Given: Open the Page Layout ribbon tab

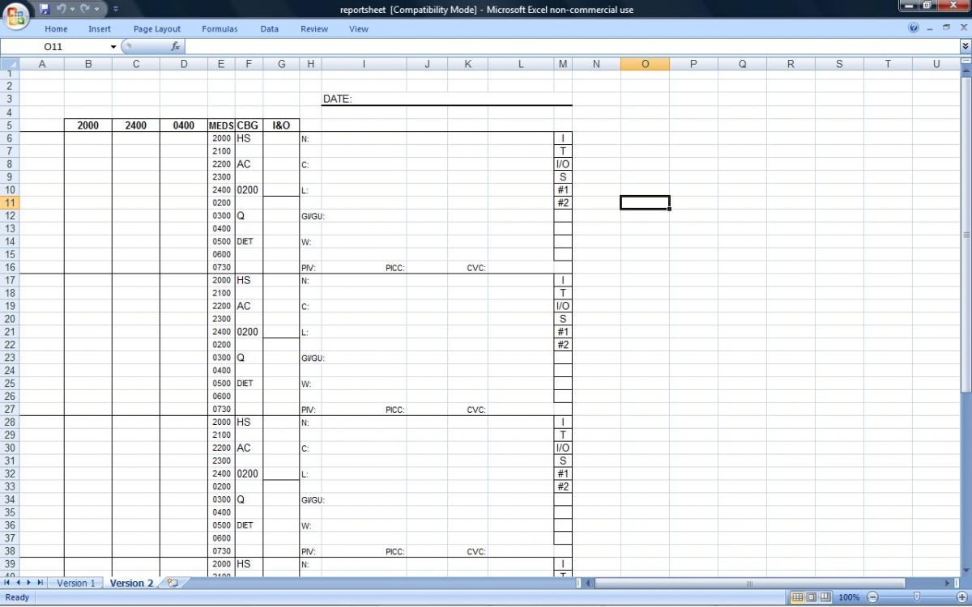Looking at the screenshot, I should point(157,29).
